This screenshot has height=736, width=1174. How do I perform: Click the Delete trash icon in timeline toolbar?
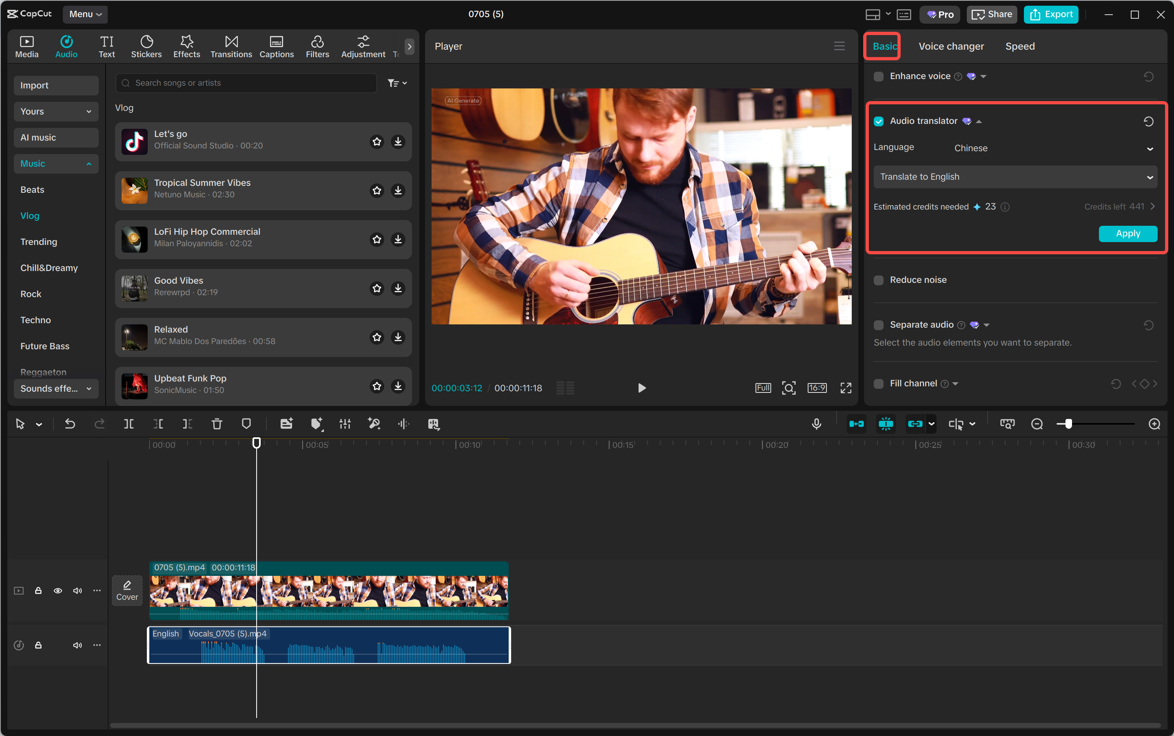217,424
